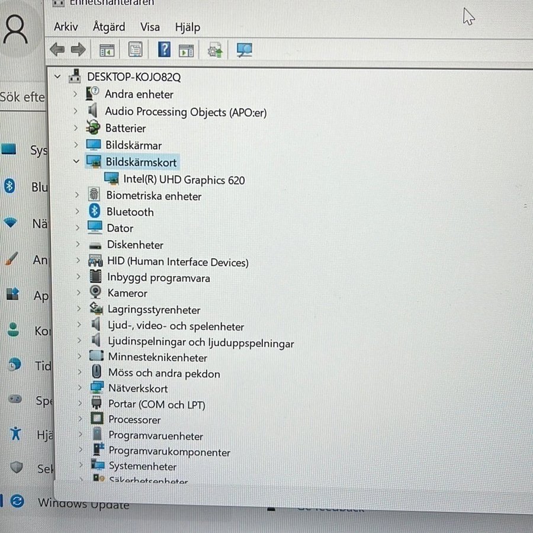Select the Dator tree row
533x533 pixels.
click(120, 228)
